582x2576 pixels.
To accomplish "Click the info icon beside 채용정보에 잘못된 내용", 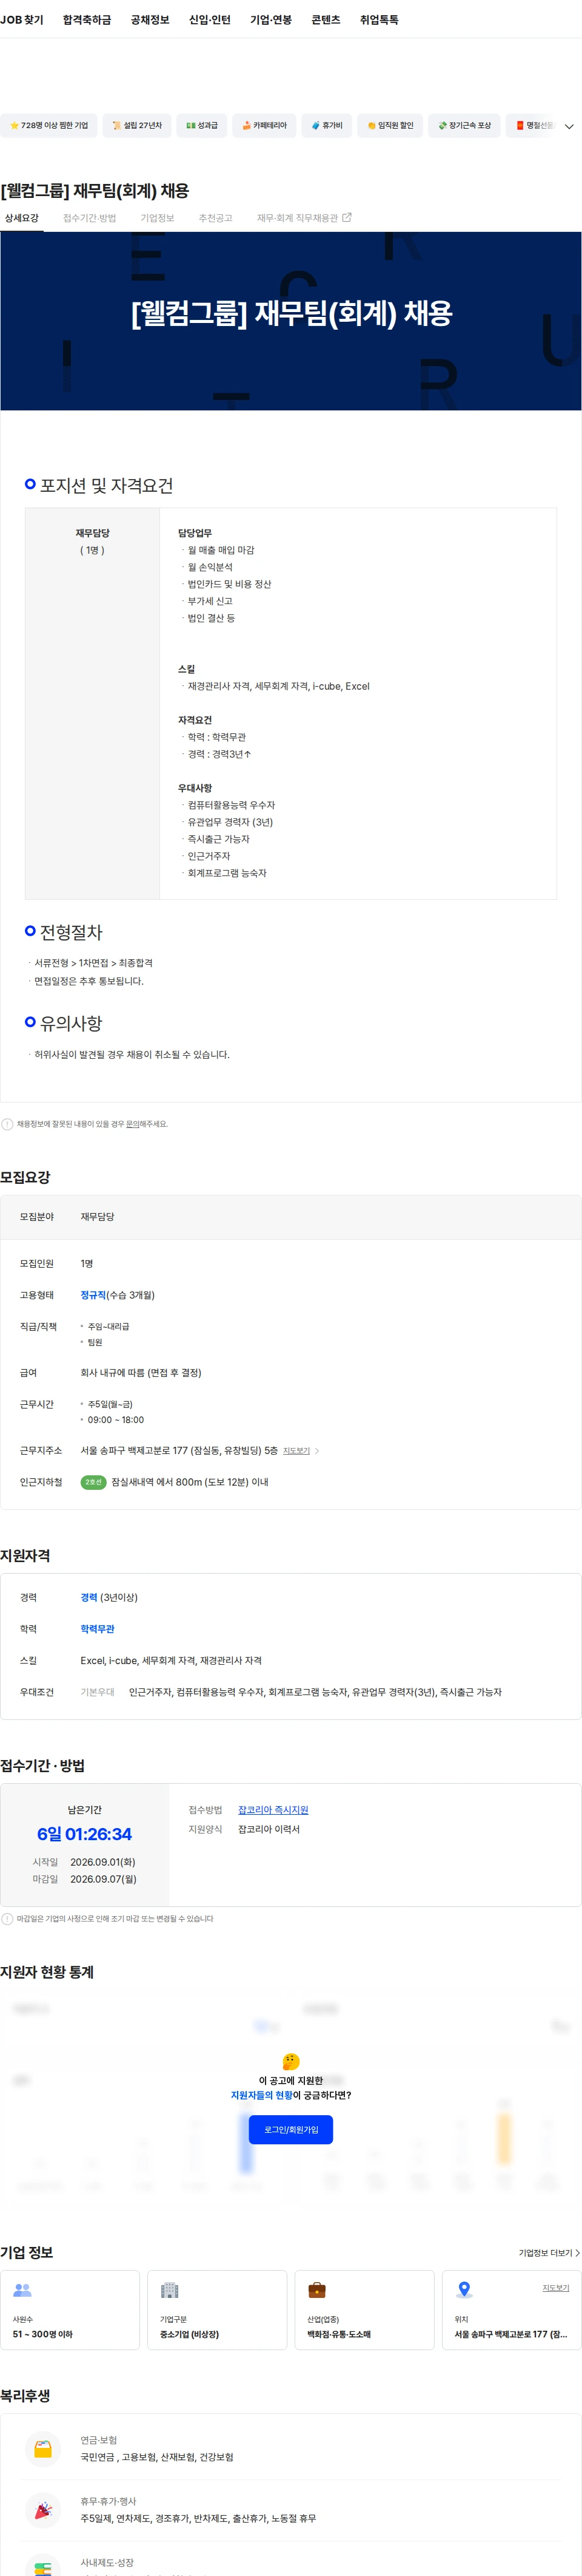I will (8, 1124).
